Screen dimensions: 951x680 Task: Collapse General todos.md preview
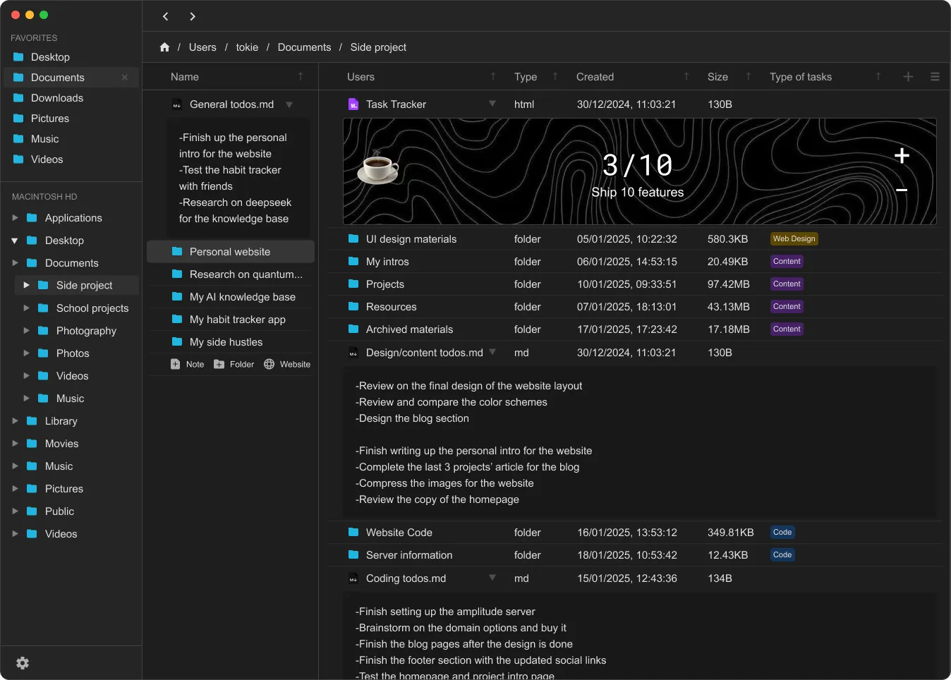click(289, 104)
